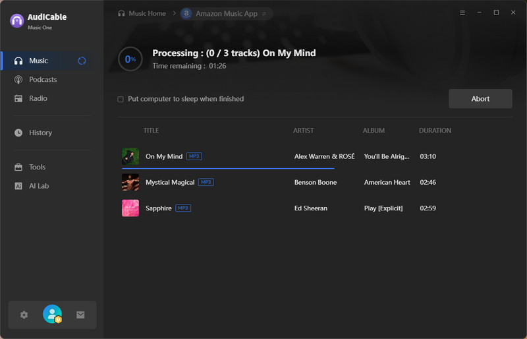This screenshot has height=339, width=527.
Task: Select the Radio menu item
Action: click(38, 99)
